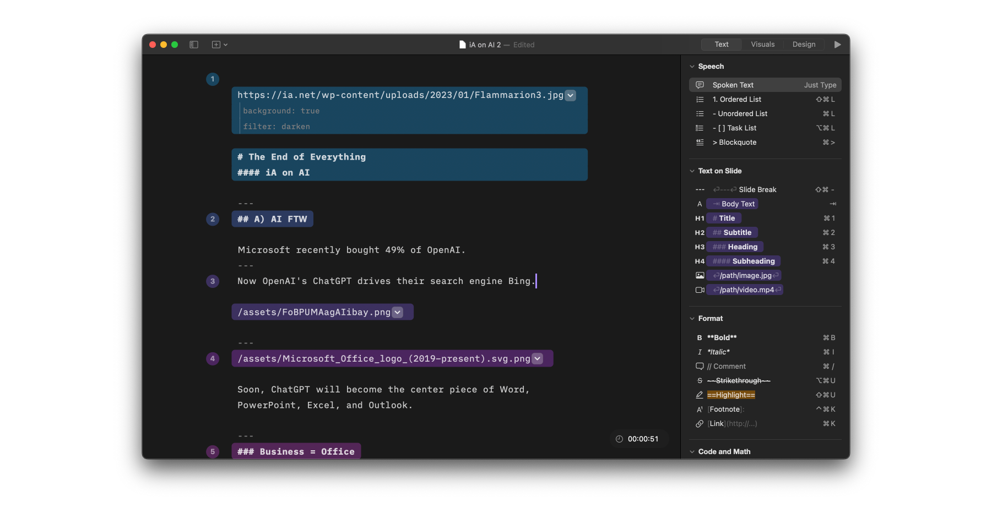The image size is (992, 513).
Task: Click the Link chain icon
Action: point(700,423)
